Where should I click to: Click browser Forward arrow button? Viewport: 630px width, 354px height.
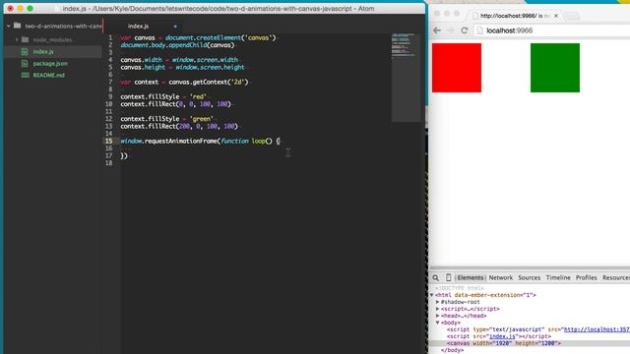point(451,30)
